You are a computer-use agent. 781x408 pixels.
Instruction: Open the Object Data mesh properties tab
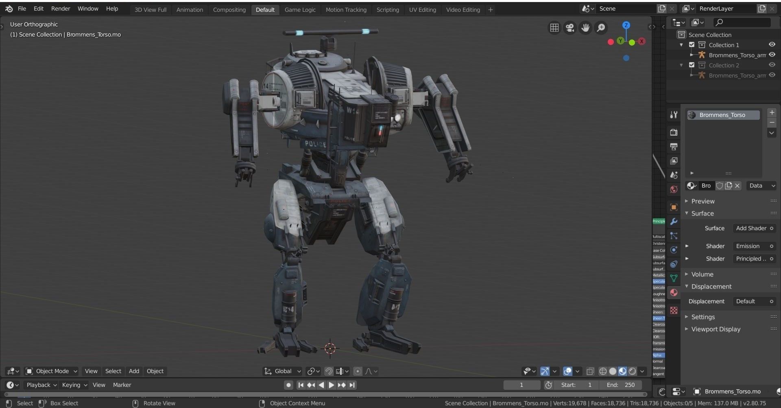click(x=674, y=278)
